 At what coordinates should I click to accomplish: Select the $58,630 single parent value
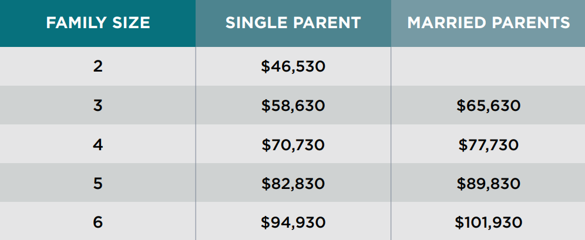click(293, 106)
